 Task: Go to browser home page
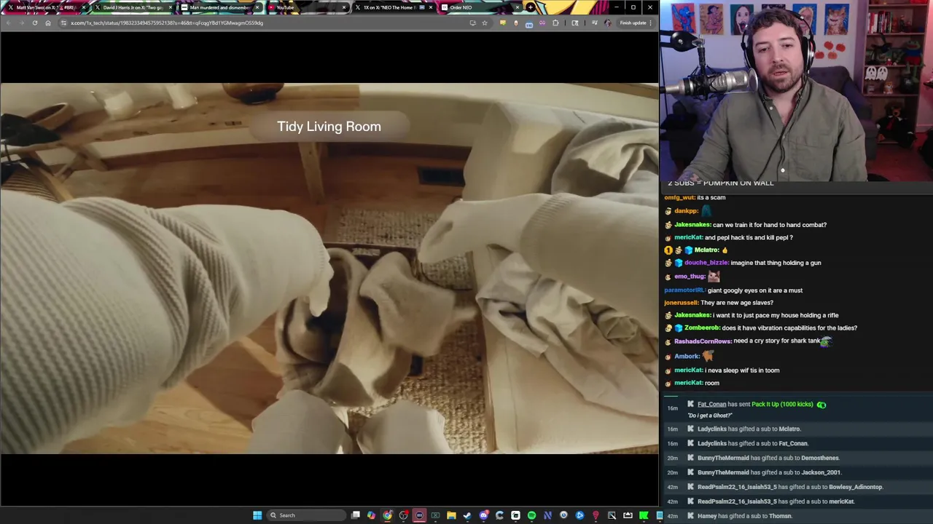pos(48,23)
